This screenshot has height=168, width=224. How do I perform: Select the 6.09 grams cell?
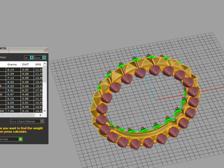coord(13,103)
